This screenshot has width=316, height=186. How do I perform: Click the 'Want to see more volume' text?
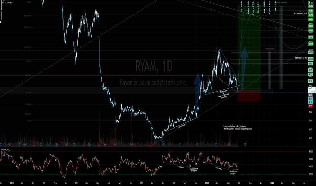click(238, 129)
